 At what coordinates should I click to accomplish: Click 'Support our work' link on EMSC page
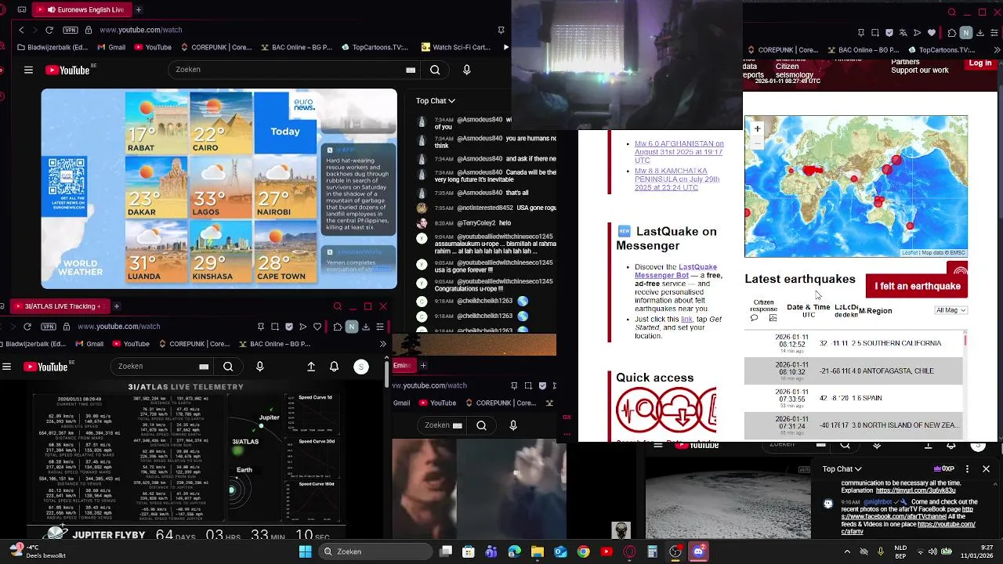[x=919, y=70]
